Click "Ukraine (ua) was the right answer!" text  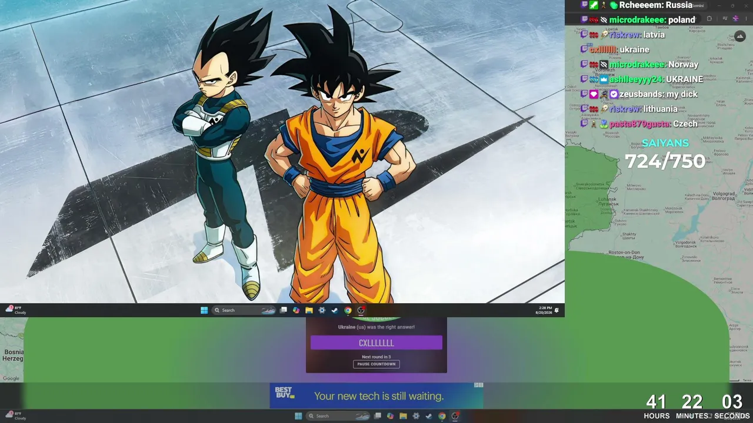[376, 327]
